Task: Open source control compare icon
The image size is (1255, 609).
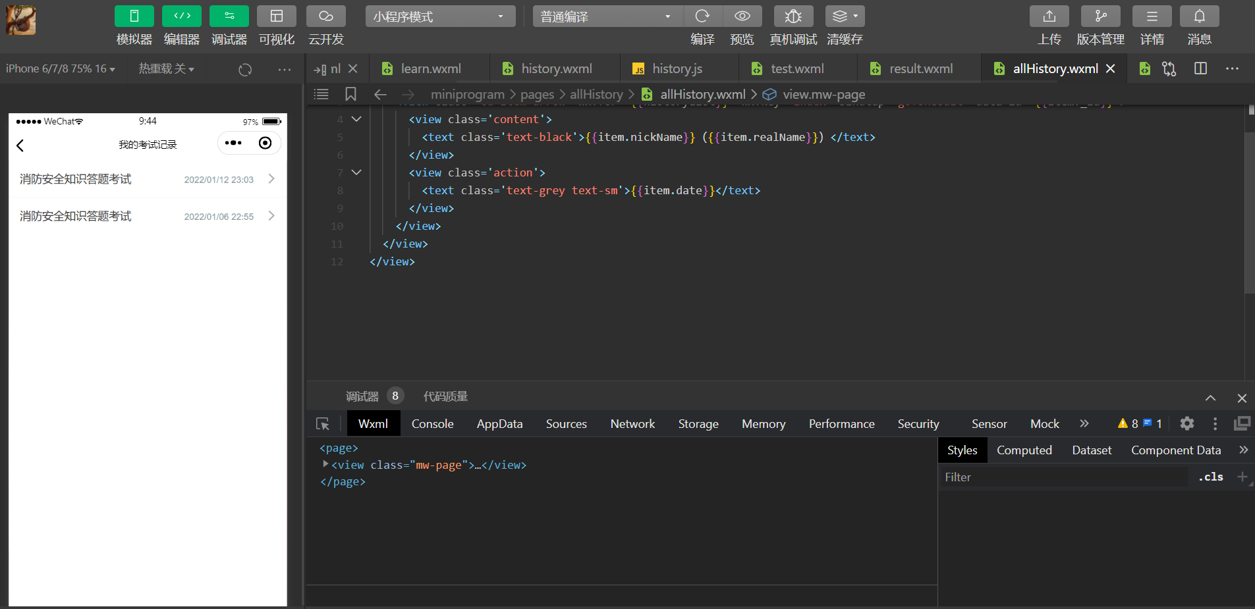Action: coord(1169,68)
